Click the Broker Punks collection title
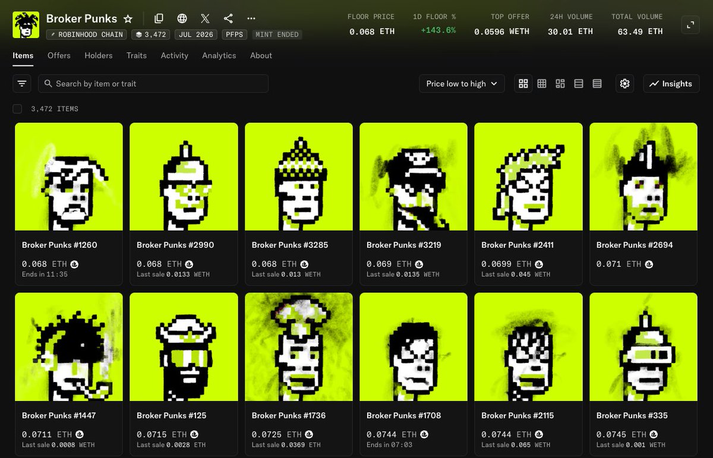This screenshot has height=458, width=713. (x=81, y=18)
